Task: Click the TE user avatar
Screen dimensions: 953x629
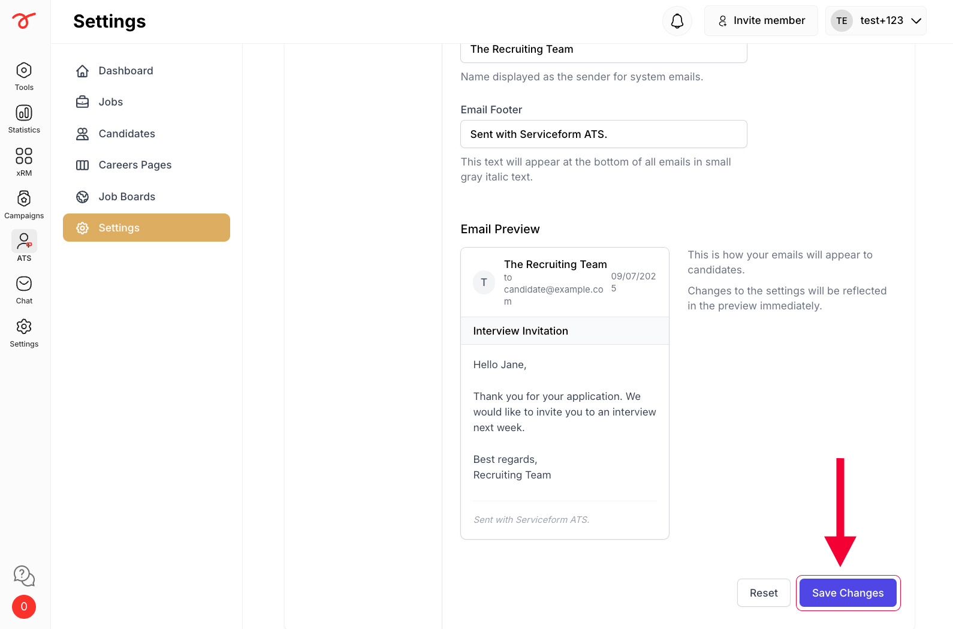Action: point(842,20)
